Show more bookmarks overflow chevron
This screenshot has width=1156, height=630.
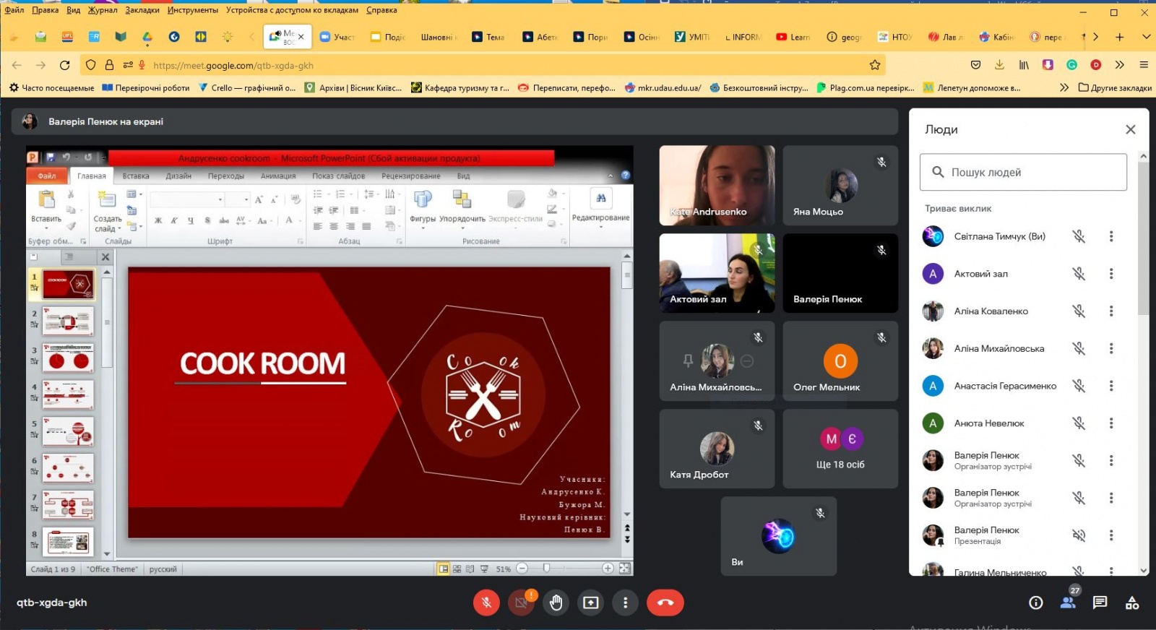pos(1064,88)
